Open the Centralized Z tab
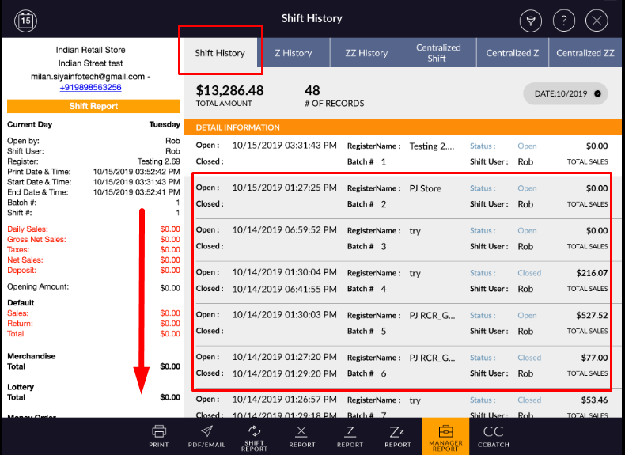 (x=512, y=53)
